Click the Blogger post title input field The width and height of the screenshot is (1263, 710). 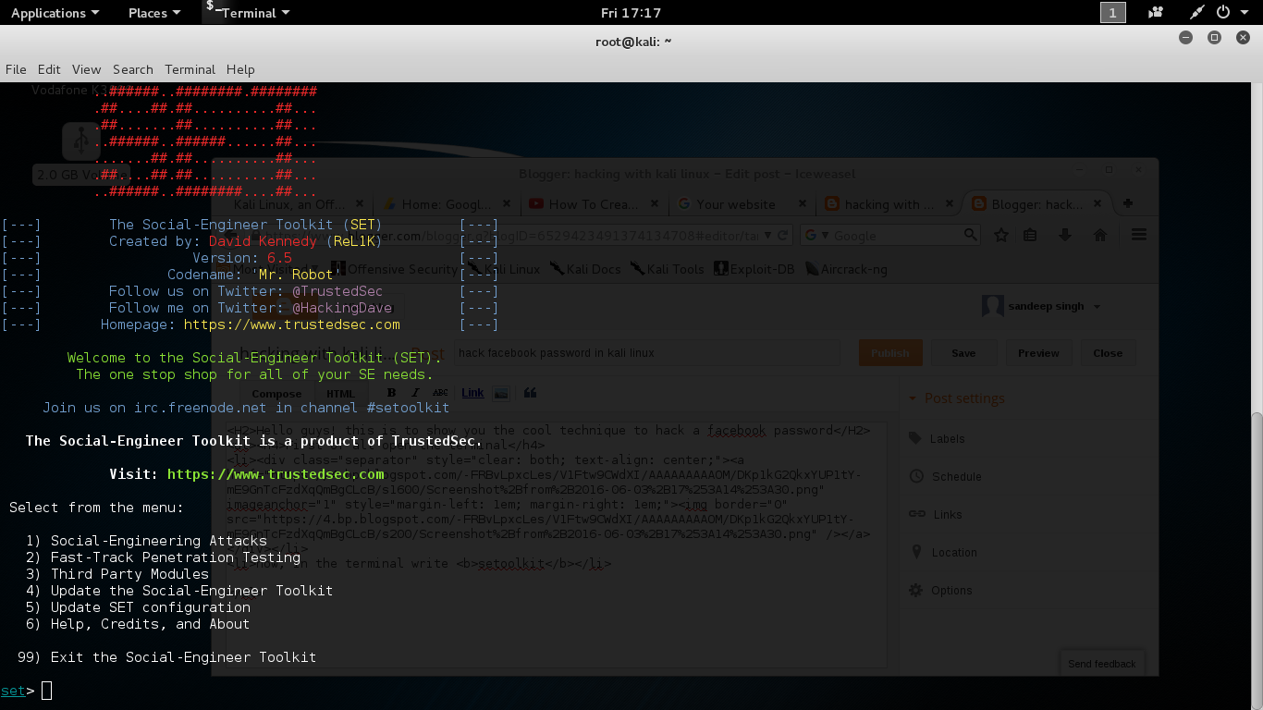tap(646, 352)
